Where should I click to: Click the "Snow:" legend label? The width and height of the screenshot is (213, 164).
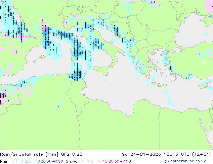click(72, 161)
